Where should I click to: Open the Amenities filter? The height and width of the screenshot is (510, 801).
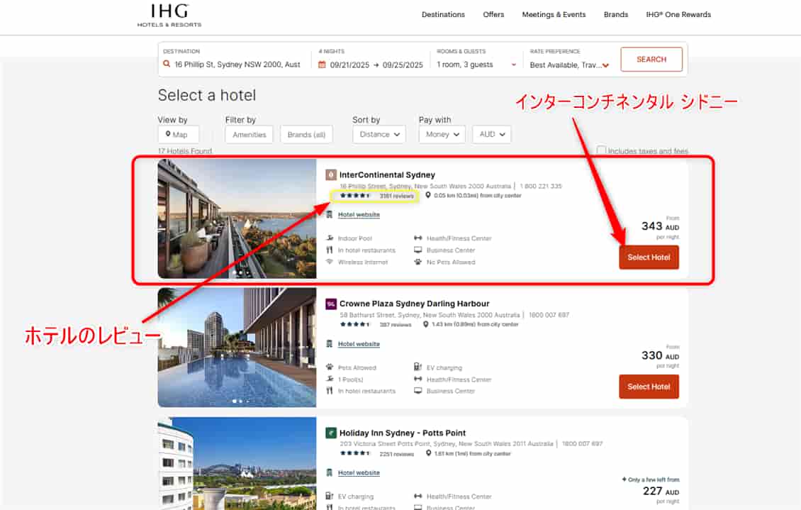250,134
